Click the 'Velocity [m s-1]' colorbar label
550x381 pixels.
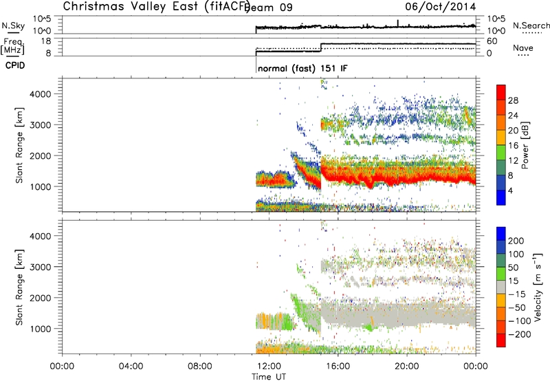coord(538,287)
